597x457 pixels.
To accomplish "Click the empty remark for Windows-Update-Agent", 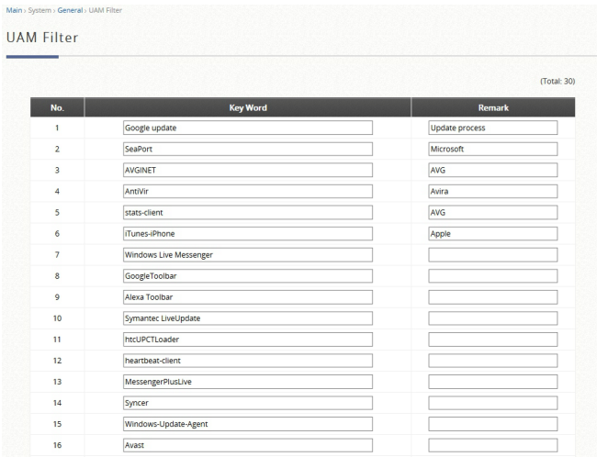I will (493, 424).
